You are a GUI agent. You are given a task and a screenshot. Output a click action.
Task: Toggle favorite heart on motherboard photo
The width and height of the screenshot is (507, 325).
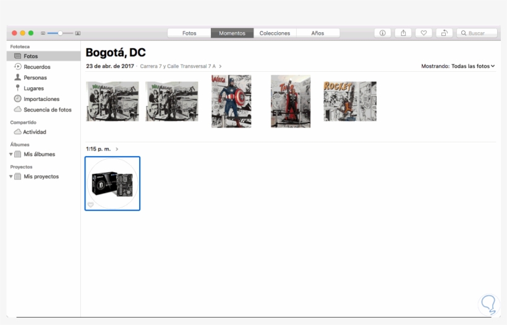coord(90,204)
